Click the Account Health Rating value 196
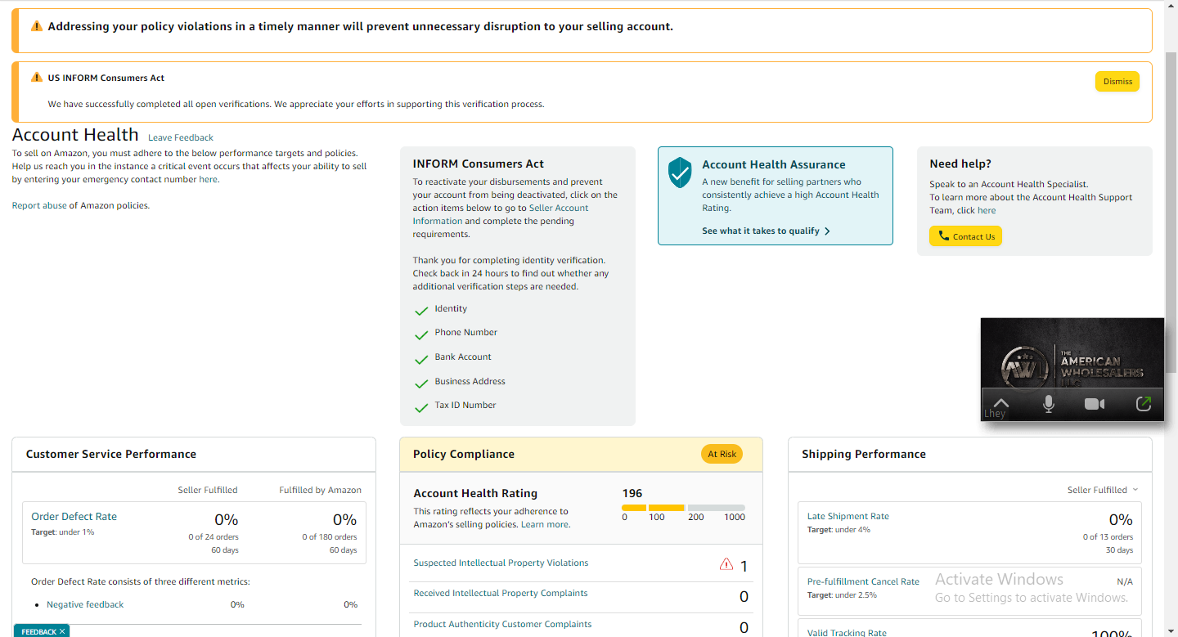The width and height of the screenshot is (1178, 637). [632, 493]
